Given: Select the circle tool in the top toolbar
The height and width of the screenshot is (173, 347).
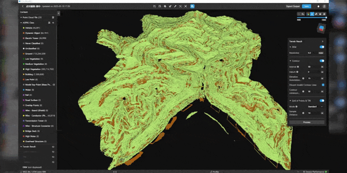Looking at the screenshot, I should point(165,6).
